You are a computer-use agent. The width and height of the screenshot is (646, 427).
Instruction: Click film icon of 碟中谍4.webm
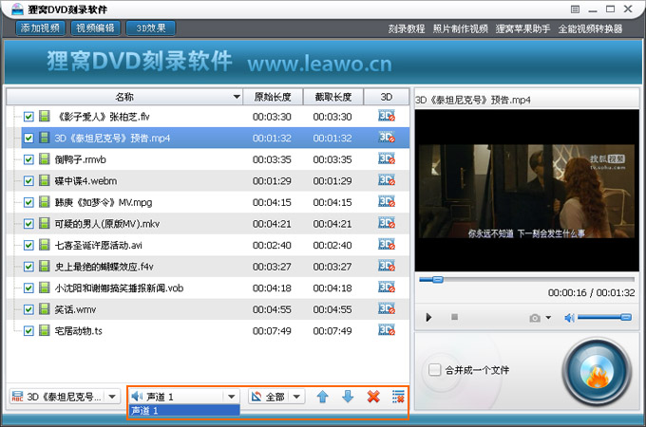[x=45, y=180]
